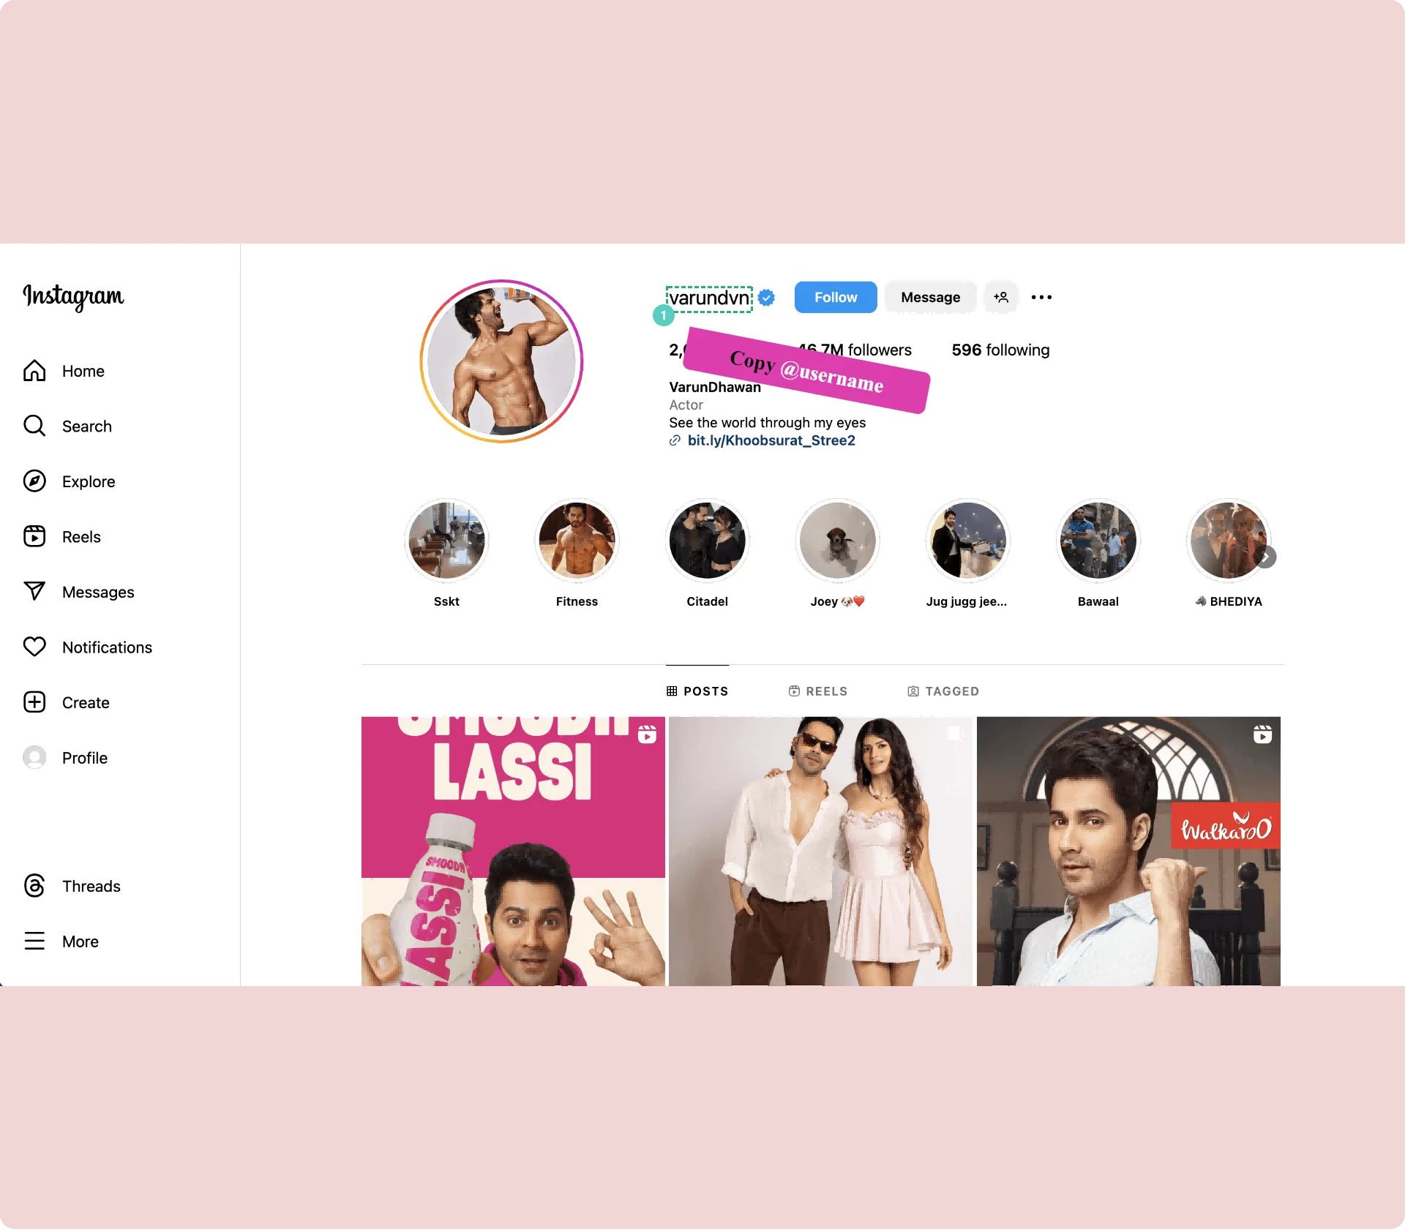
Task: Click the Notifications icon in sidebar
Action: click(x=36, y=647)
